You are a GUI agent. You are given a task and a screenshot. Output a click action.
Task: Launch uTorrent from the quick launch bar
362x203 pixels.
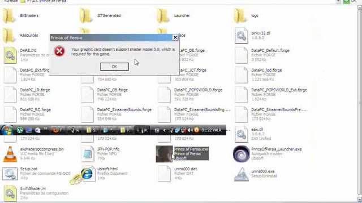20,130
